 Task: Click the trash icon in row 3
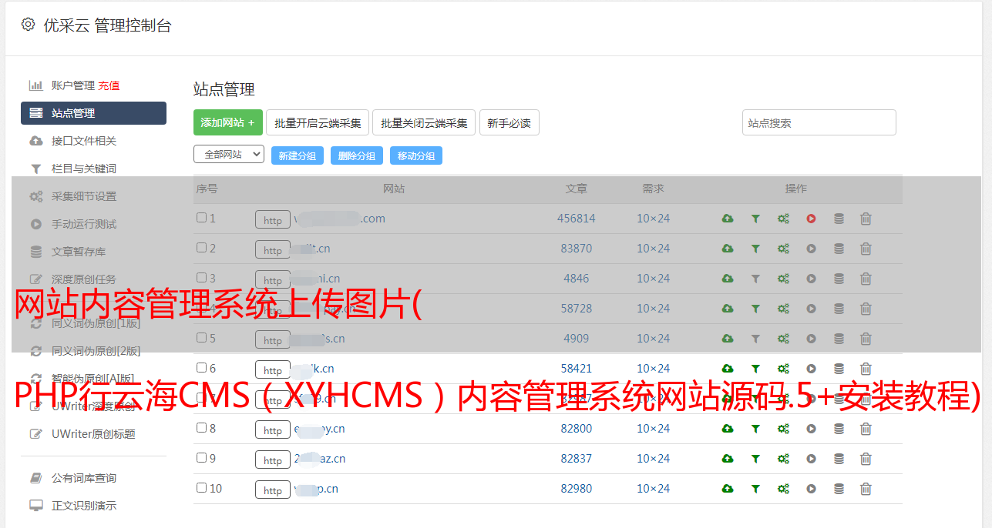point(866,279)
